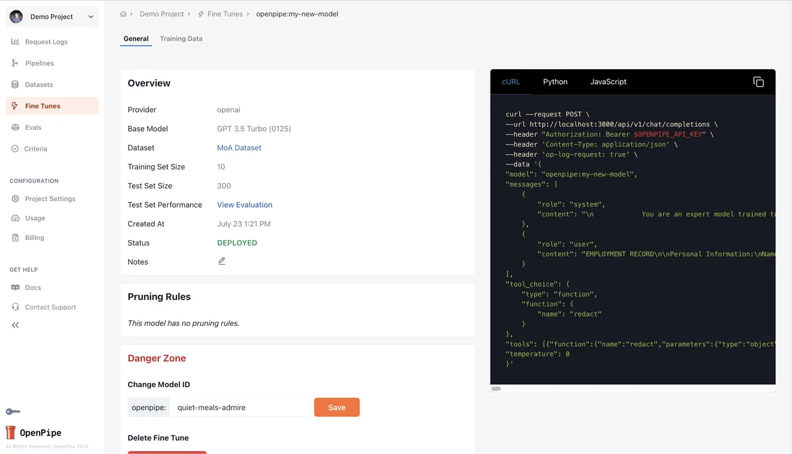Click the 'openpipe:' prefix label
792x454 pixels.
pyautogui.click(x=149, y=408)
